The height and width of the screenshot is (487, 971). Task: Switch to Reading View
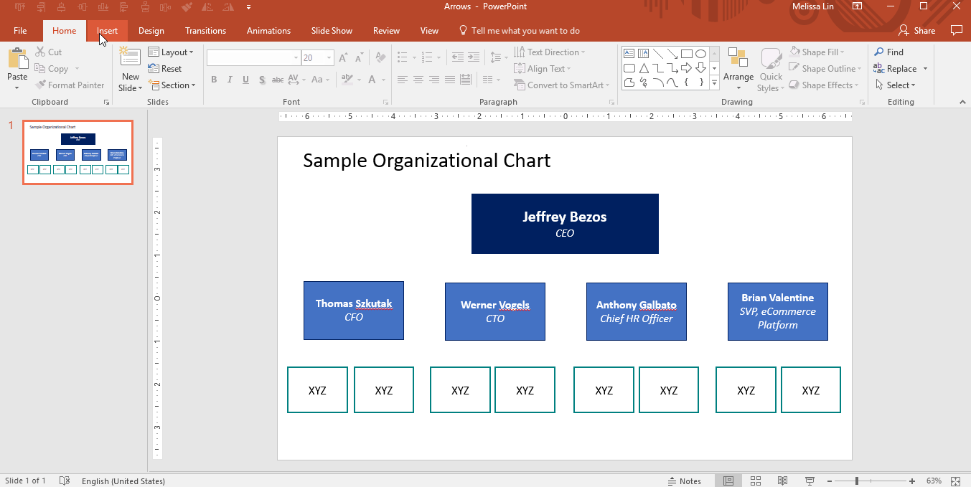pos(783,481)
